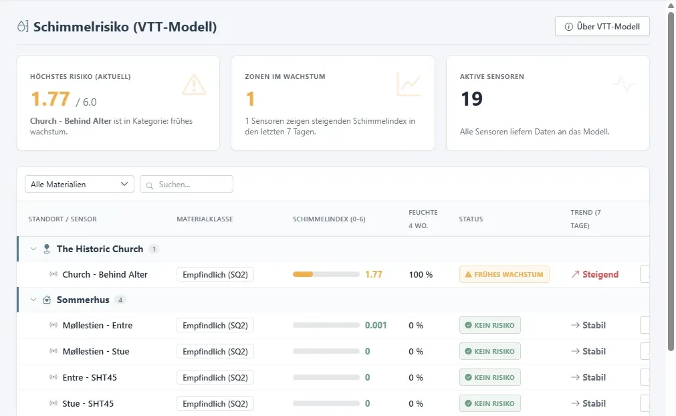Click the Schimmelindex (0-6) column header
This screenshot has height=416, width=676.
coord(329,219)
